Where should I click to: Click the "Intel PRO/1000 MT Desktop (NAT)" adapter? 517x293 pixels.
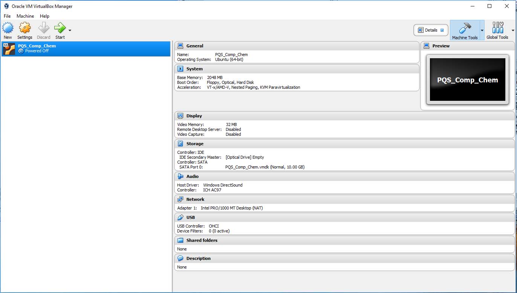tap(232, 208)
